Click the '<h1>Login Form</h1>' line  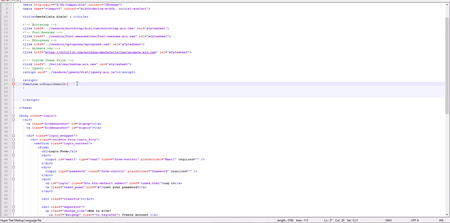(59, 151)
